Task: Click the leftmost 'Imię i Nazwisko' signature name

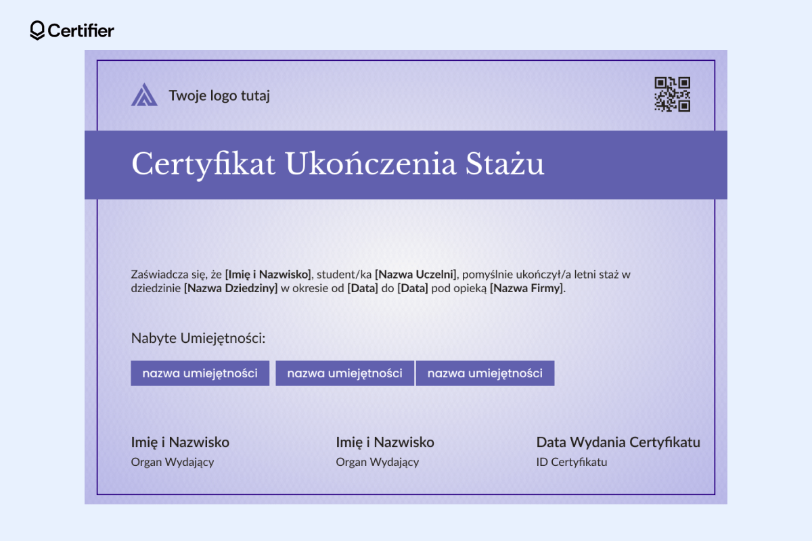Action: click(x=180, y=442)
